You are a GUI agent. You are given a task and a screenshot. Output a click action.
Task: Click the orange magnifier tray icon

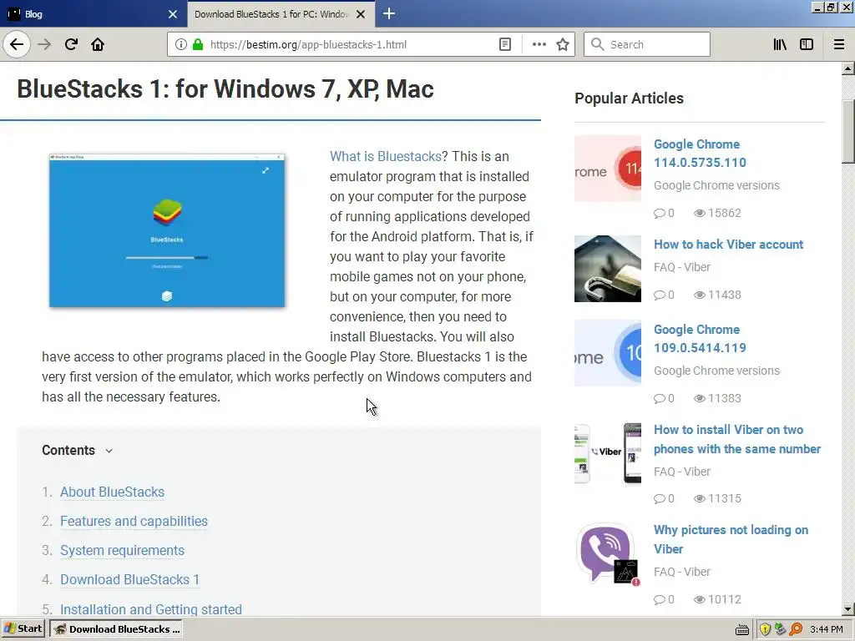click(x=796, y=629)
